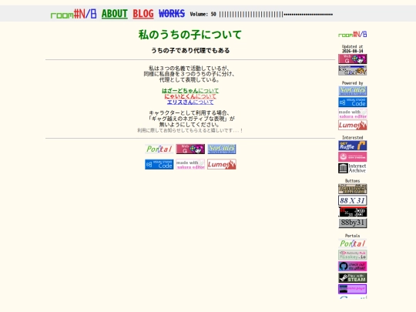Click the sidebar Visual Studio Code badge
The height and width of the screenshot is (312, 416).
click(353, 102)
